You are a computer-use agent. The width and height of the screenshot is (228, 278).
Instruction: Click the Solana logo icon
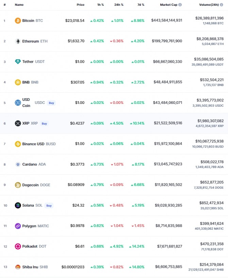[x=18, y=205]
